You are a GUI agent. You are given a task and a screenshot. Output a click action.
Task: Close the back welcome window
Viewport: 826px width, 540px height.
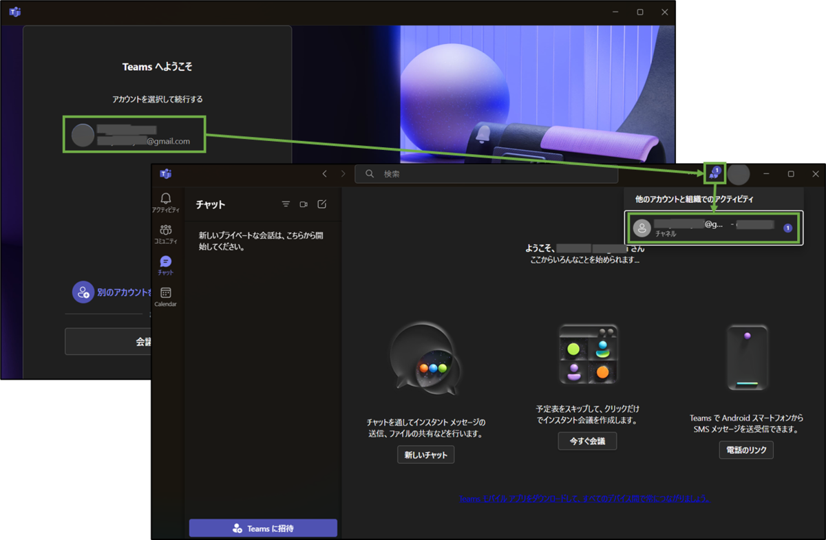click(x=664, y=12)
